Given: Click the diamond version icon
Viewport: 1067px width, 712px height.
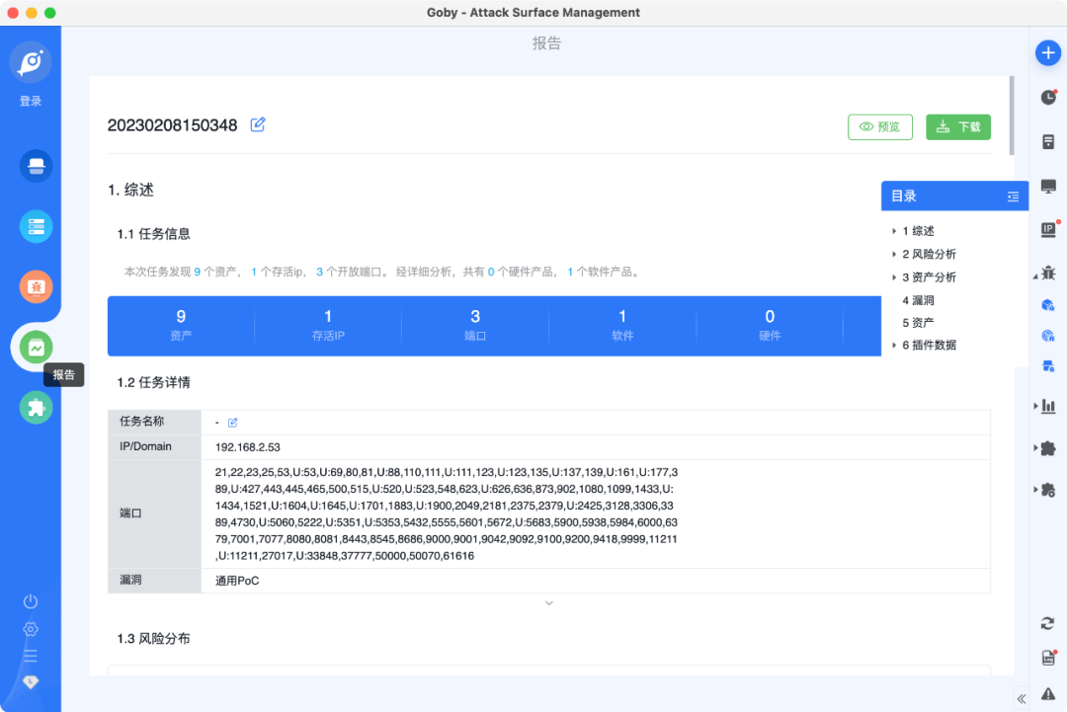Looking at the screenshot, I should (x=31, y=682).
